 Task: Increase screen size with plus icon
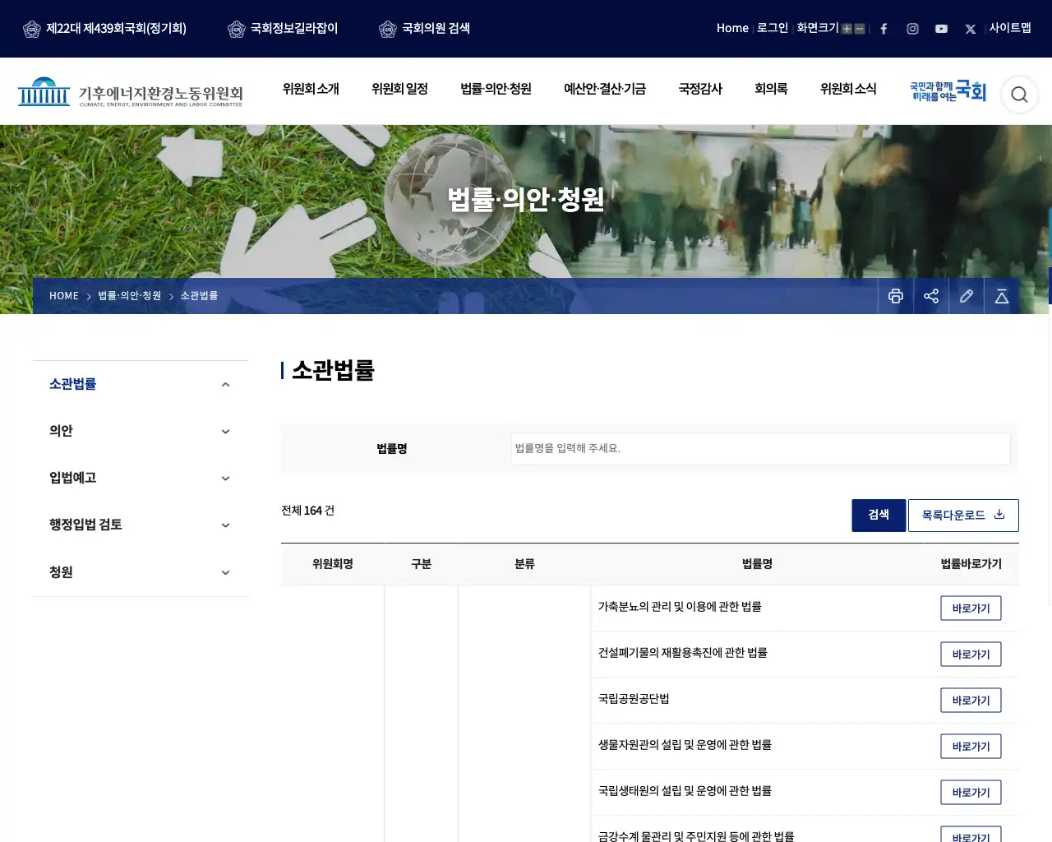tap(847, 29)
